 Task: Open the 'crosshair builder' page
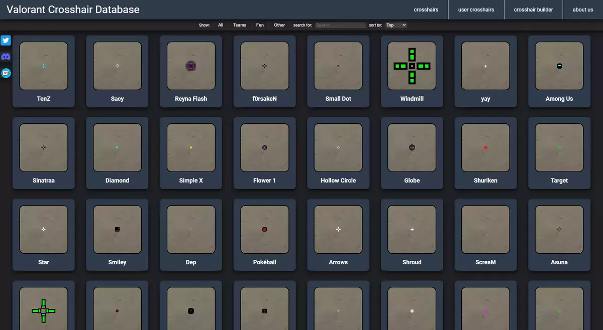534,10
